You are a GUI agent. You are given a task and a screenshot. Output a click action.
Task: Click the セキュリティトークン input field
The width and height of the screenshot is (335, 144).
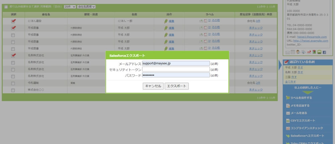point(176,69)
